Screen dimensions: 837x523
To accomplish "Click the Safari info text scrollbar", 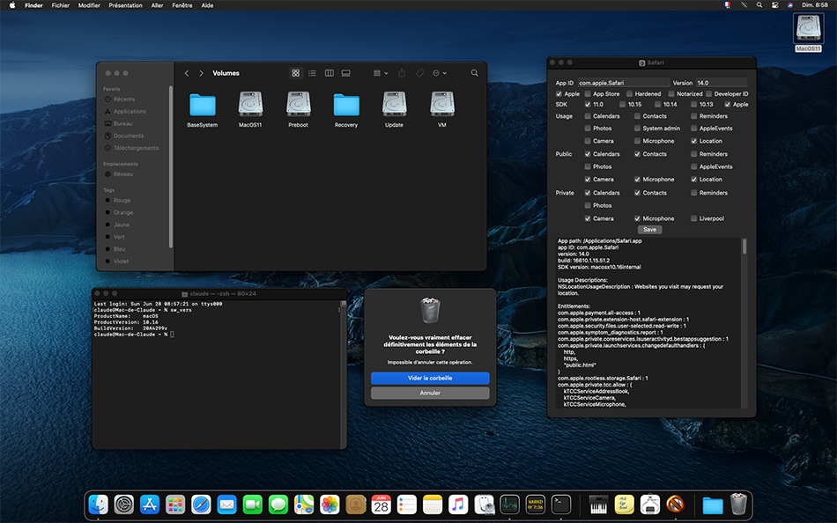I will click(x=744, y=246).
